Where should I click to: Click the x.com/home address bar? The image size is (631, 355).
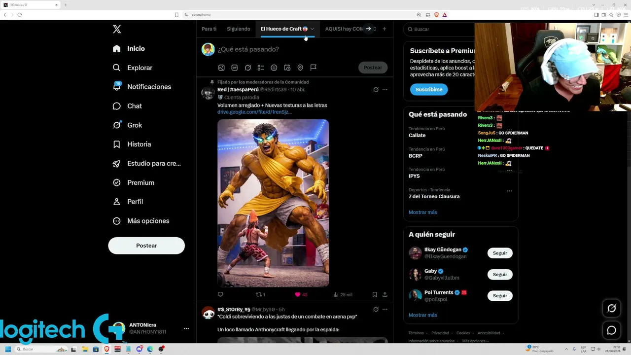(x=299, y=15)
